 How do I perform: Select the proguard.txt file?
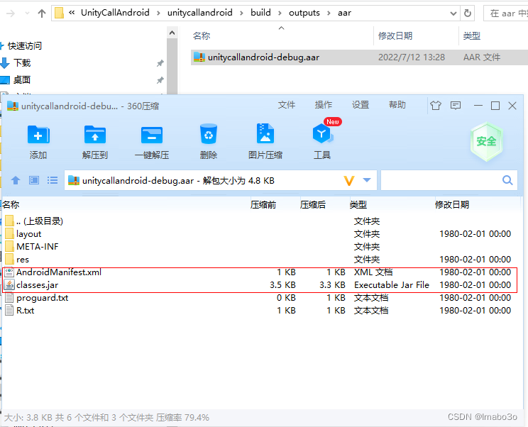(x=42, y=298)
